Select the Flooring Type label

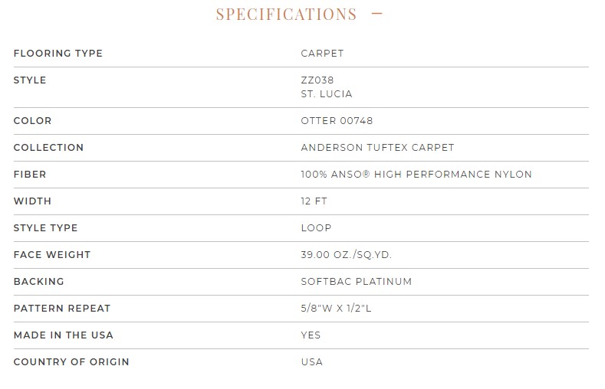click(x=58, y=53)
